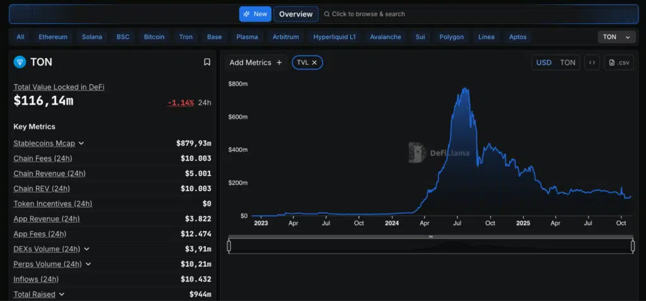Click the right handle of chart range slider
This screenshot has height=301, width=646.
pyautogui.click(x=632, y=246)
